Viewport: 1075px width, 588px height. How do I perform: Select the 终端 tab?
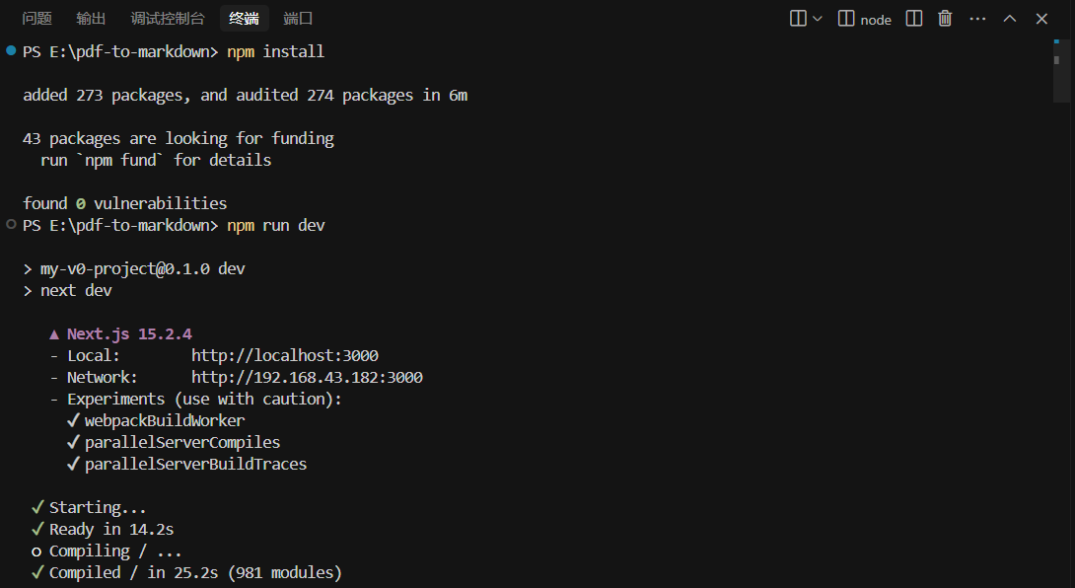pyautogui.click(x=244, y=19)
